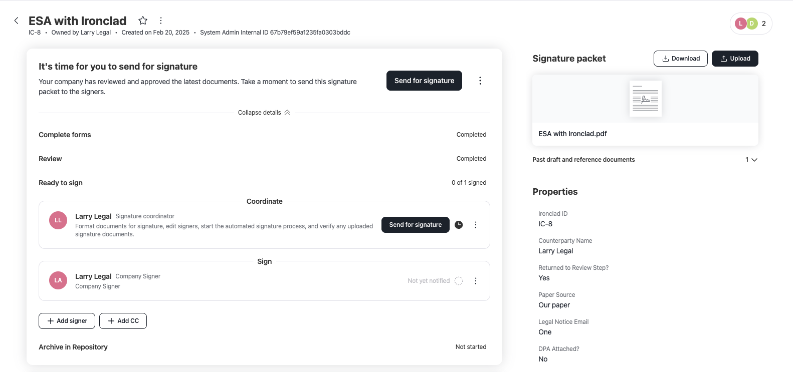Image resolution: width=793 pixels, height=372 pixels.
Task: Add a signer to the packet
Action: click(x=66, y=320)
